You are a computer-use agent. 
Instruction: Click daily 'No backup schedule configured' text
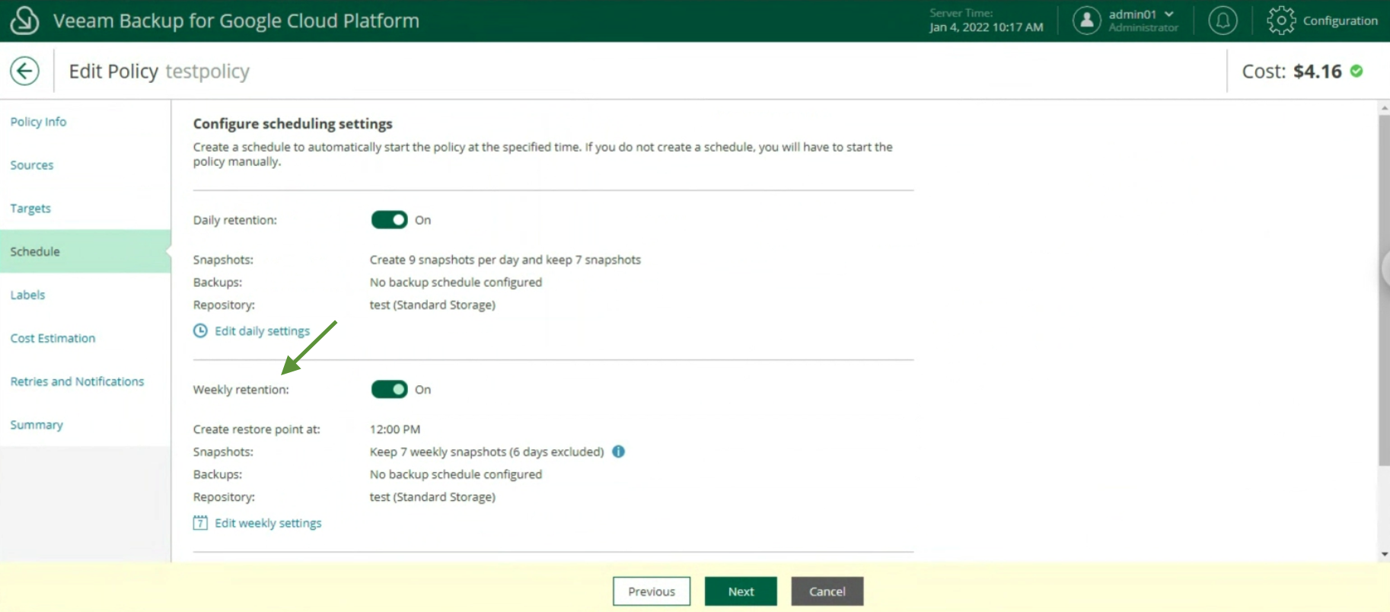(x=456, y=282)
